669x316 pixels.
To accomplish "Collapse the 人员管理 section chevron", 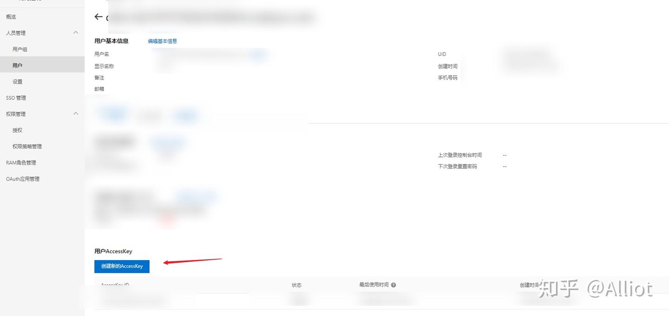I will click(x=76, y=33).
